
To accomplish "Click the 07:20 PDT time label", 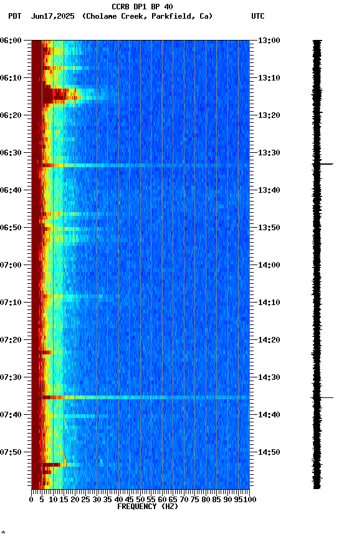I will (11, 340).
